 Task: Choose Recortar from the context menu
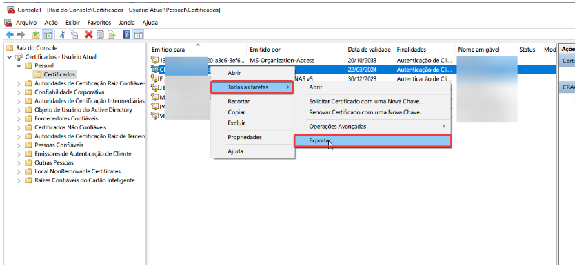tap(252, 101)
